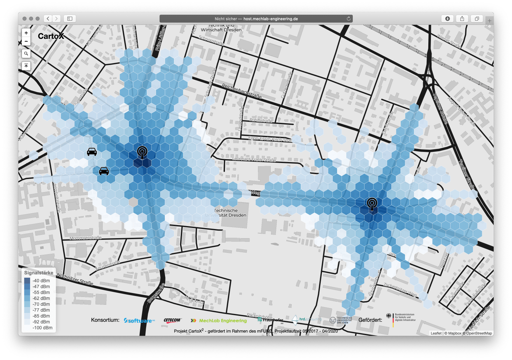
Task: Click the MechLab Engineering logo
Action: pos(219,320)
